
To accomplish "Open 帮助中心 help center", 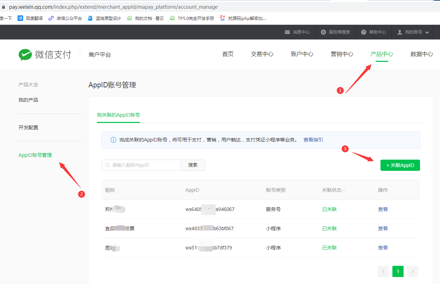I will tap(373, 32).
